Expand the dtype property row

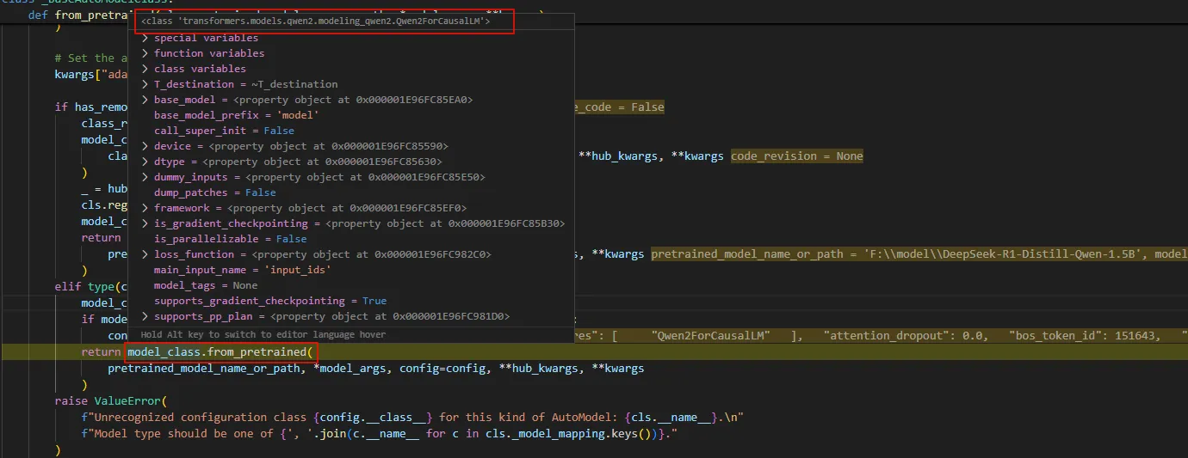pyautogui.click(x=145, y=162)
